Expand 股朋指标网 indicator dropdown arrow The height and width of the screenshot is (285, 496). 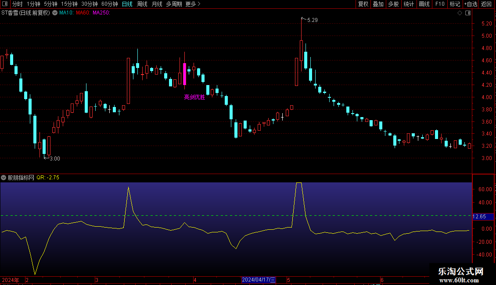coord(4,178)
